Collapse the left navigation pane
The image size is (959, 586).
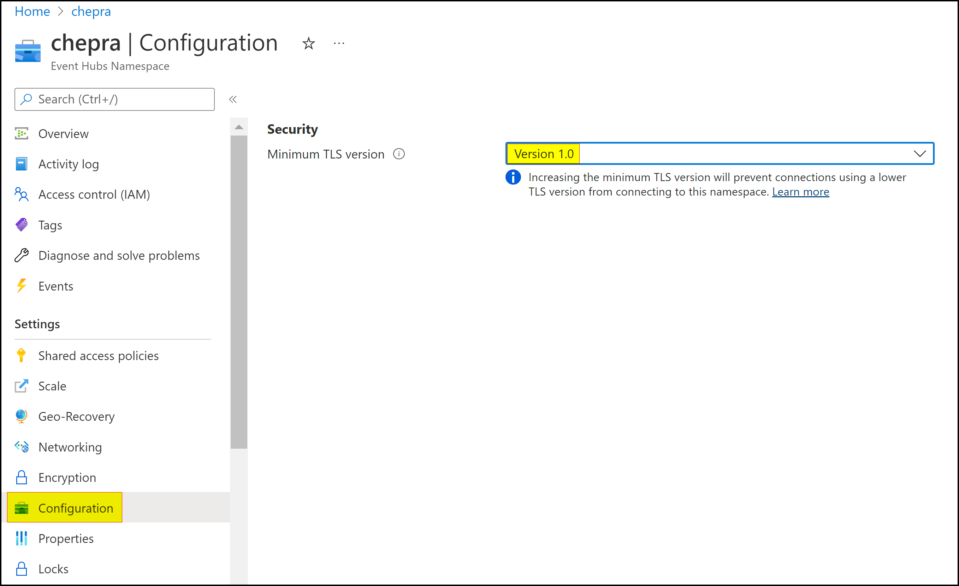point(233,99)
